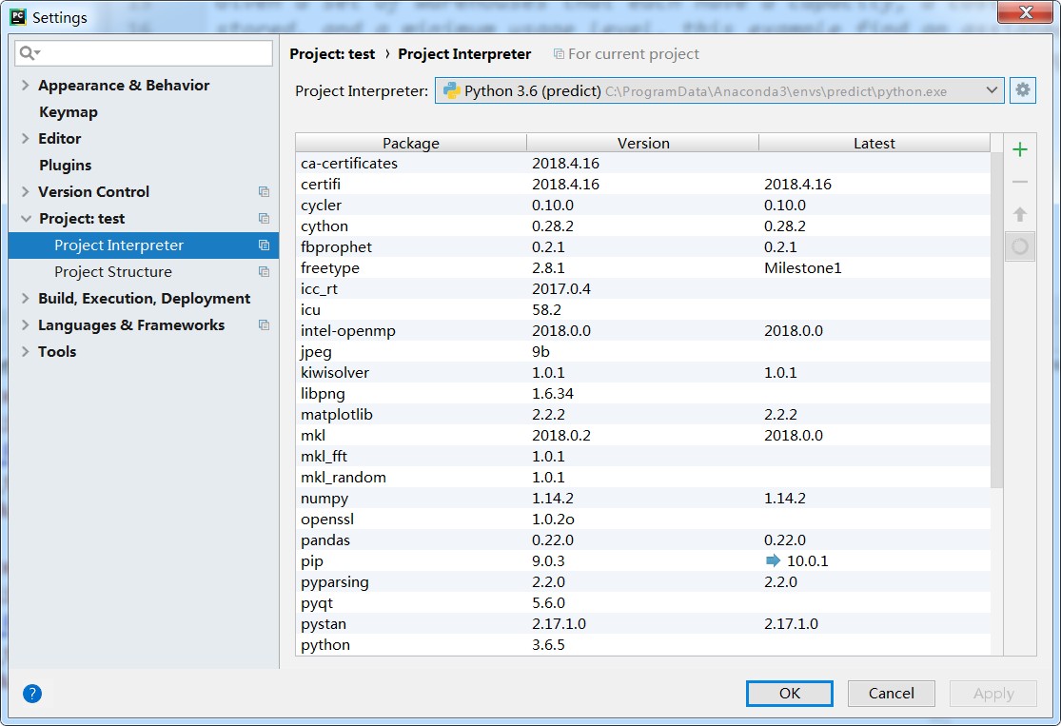Click the package list vertical scrollbar

996,320
